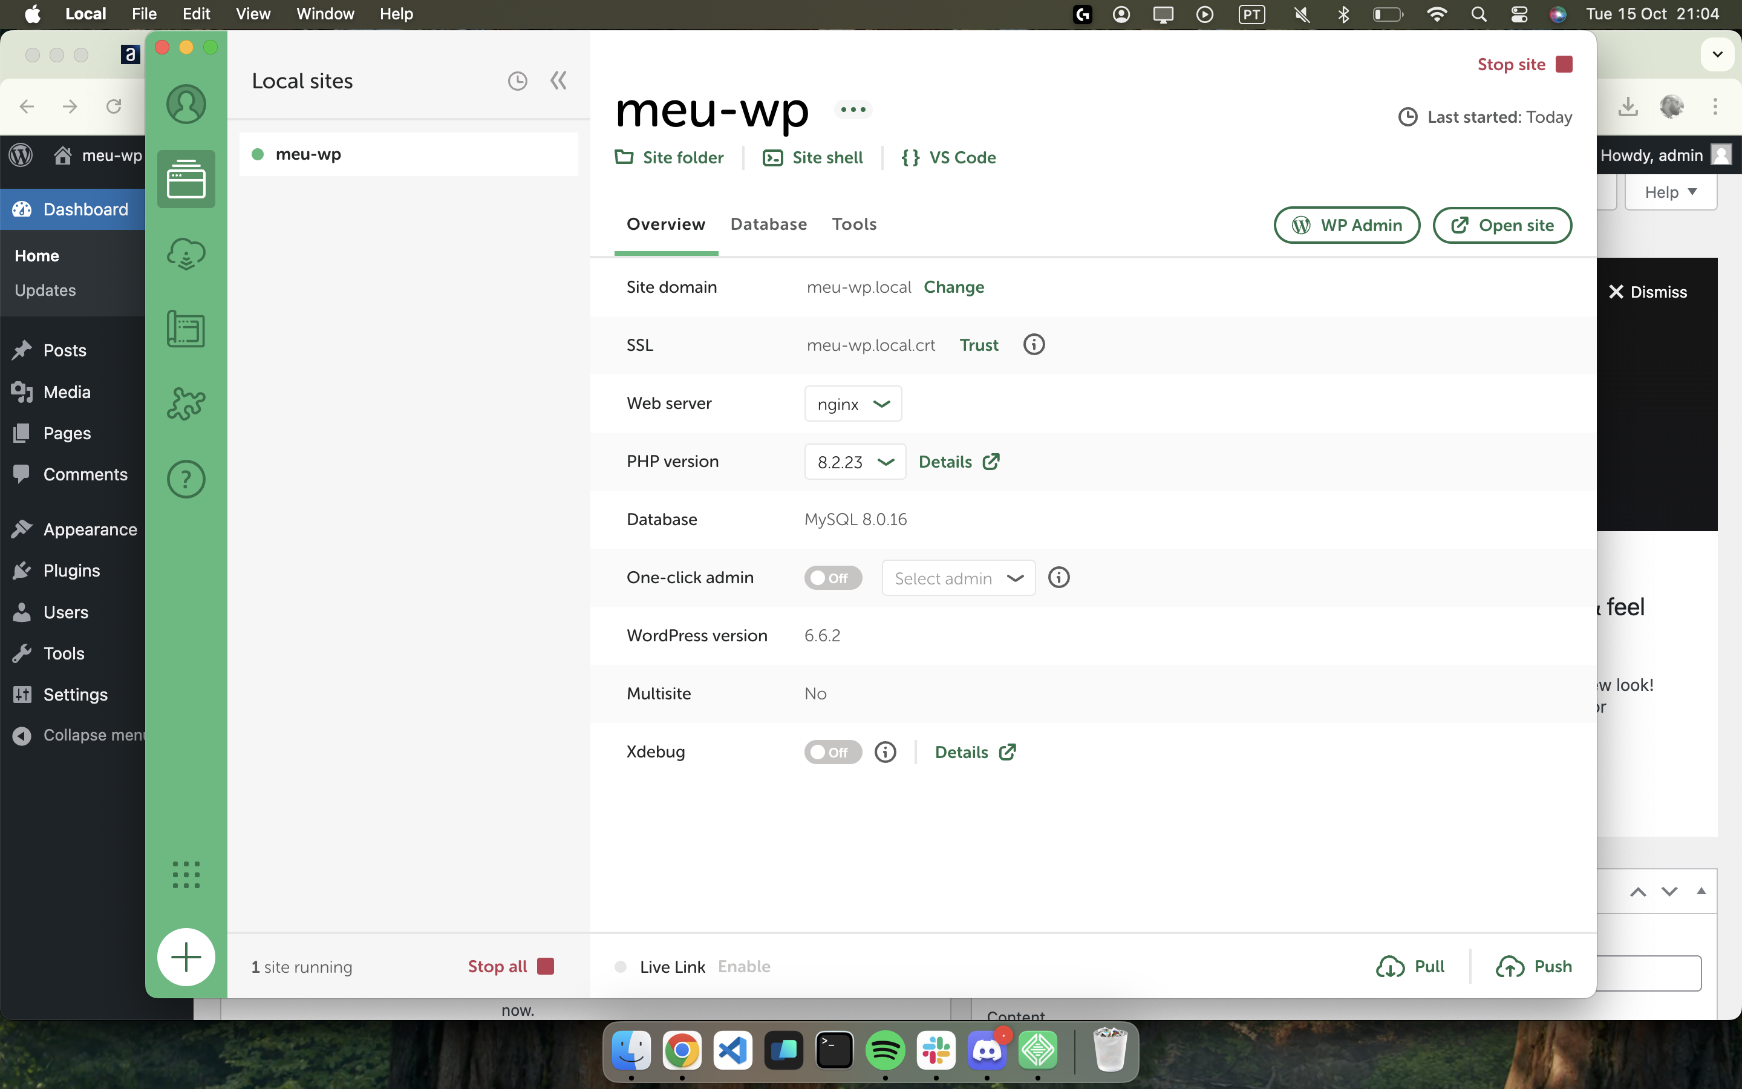This screenshot has width=1742, height=1089.
Task: Click the add new site plus button
Action: click(186, 957)
